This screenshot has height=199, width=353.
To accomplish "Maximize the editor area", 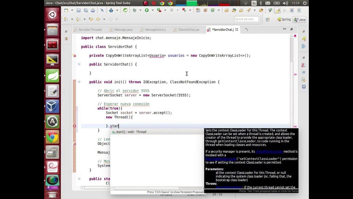I will click(x=292, y=29).
